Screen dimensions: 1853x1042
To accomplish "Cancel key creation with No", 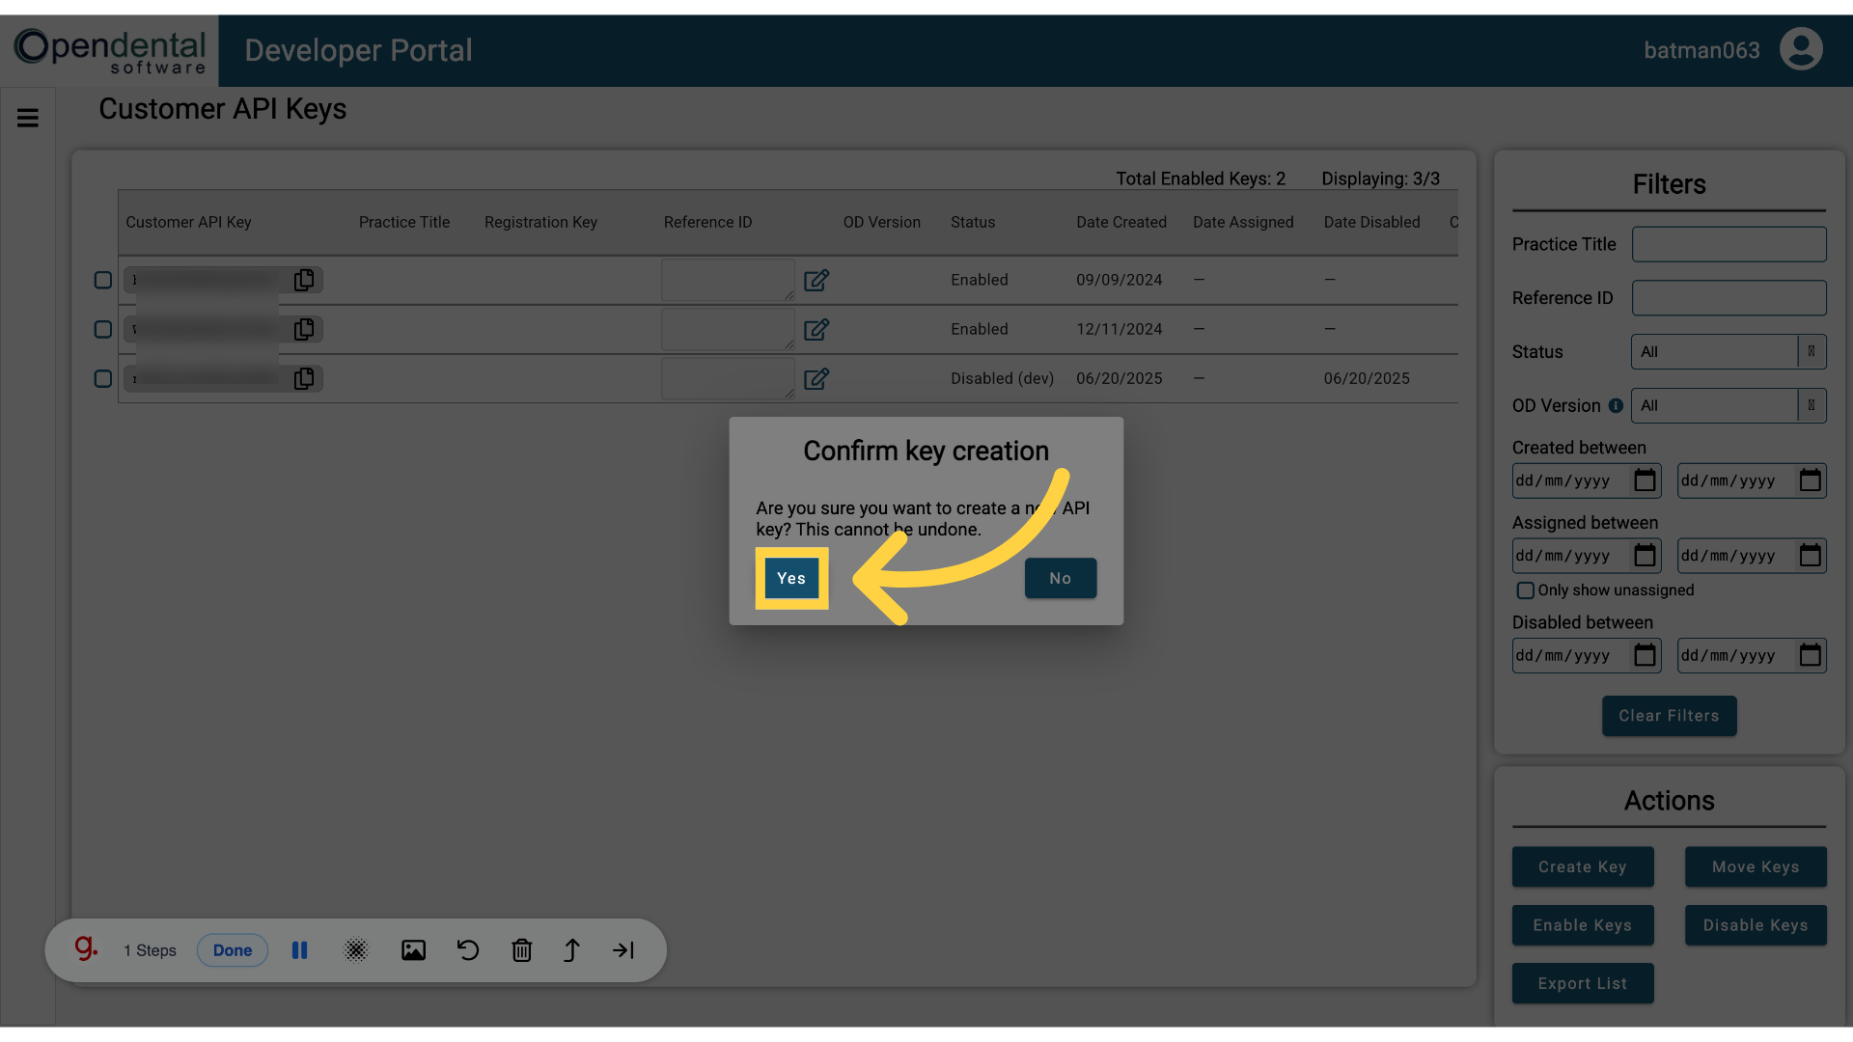I will [x=1061, y=578].
